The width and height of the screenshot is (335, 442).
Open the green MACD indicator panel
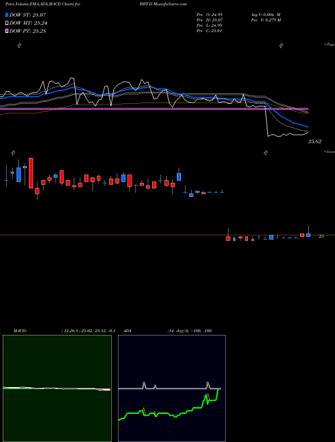point(57,388)
